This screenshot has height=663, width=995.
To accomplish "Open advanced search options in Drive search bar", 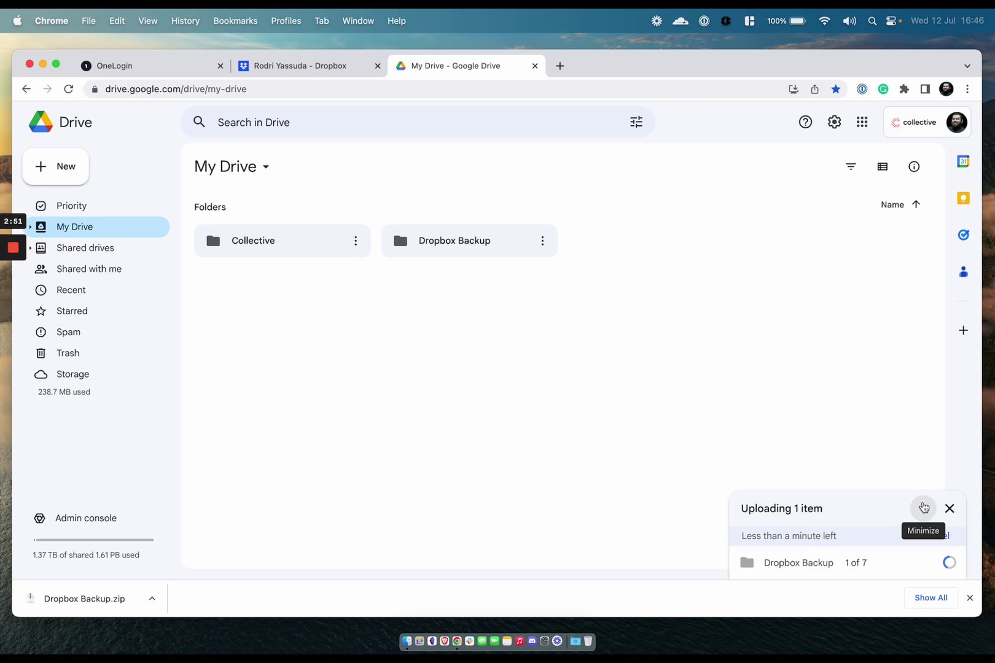I will pos(636,122).
